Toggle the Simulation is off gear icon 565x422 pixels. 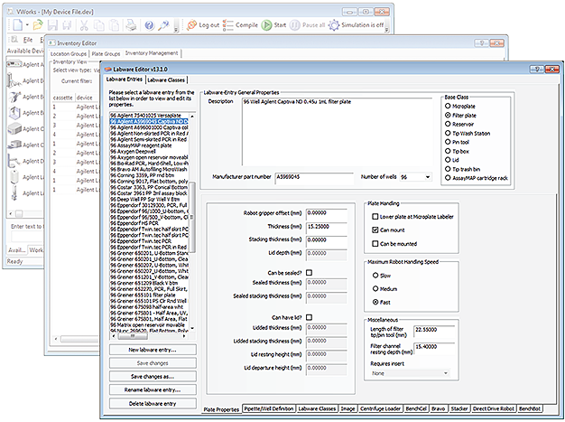(x=334, y=25)
